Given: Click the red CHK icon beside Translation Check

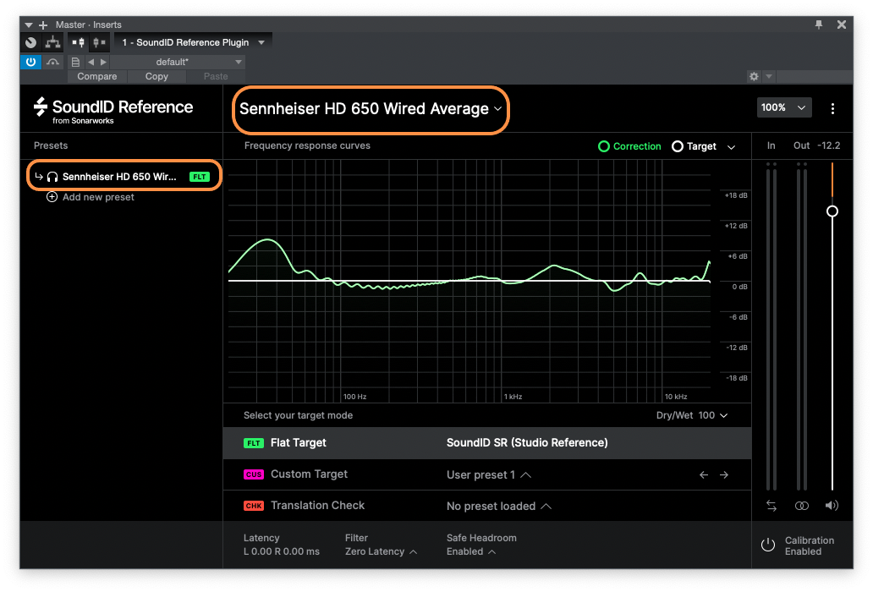Looking at the screenshot, I should (x=253, y=506).
